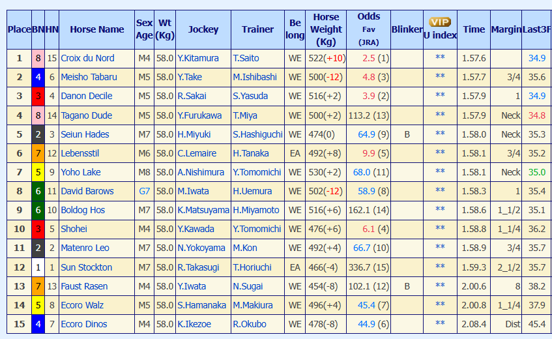552x339 pixels.
Task: Open trainer H.Tanaka profile
Action: coord(251,153)
